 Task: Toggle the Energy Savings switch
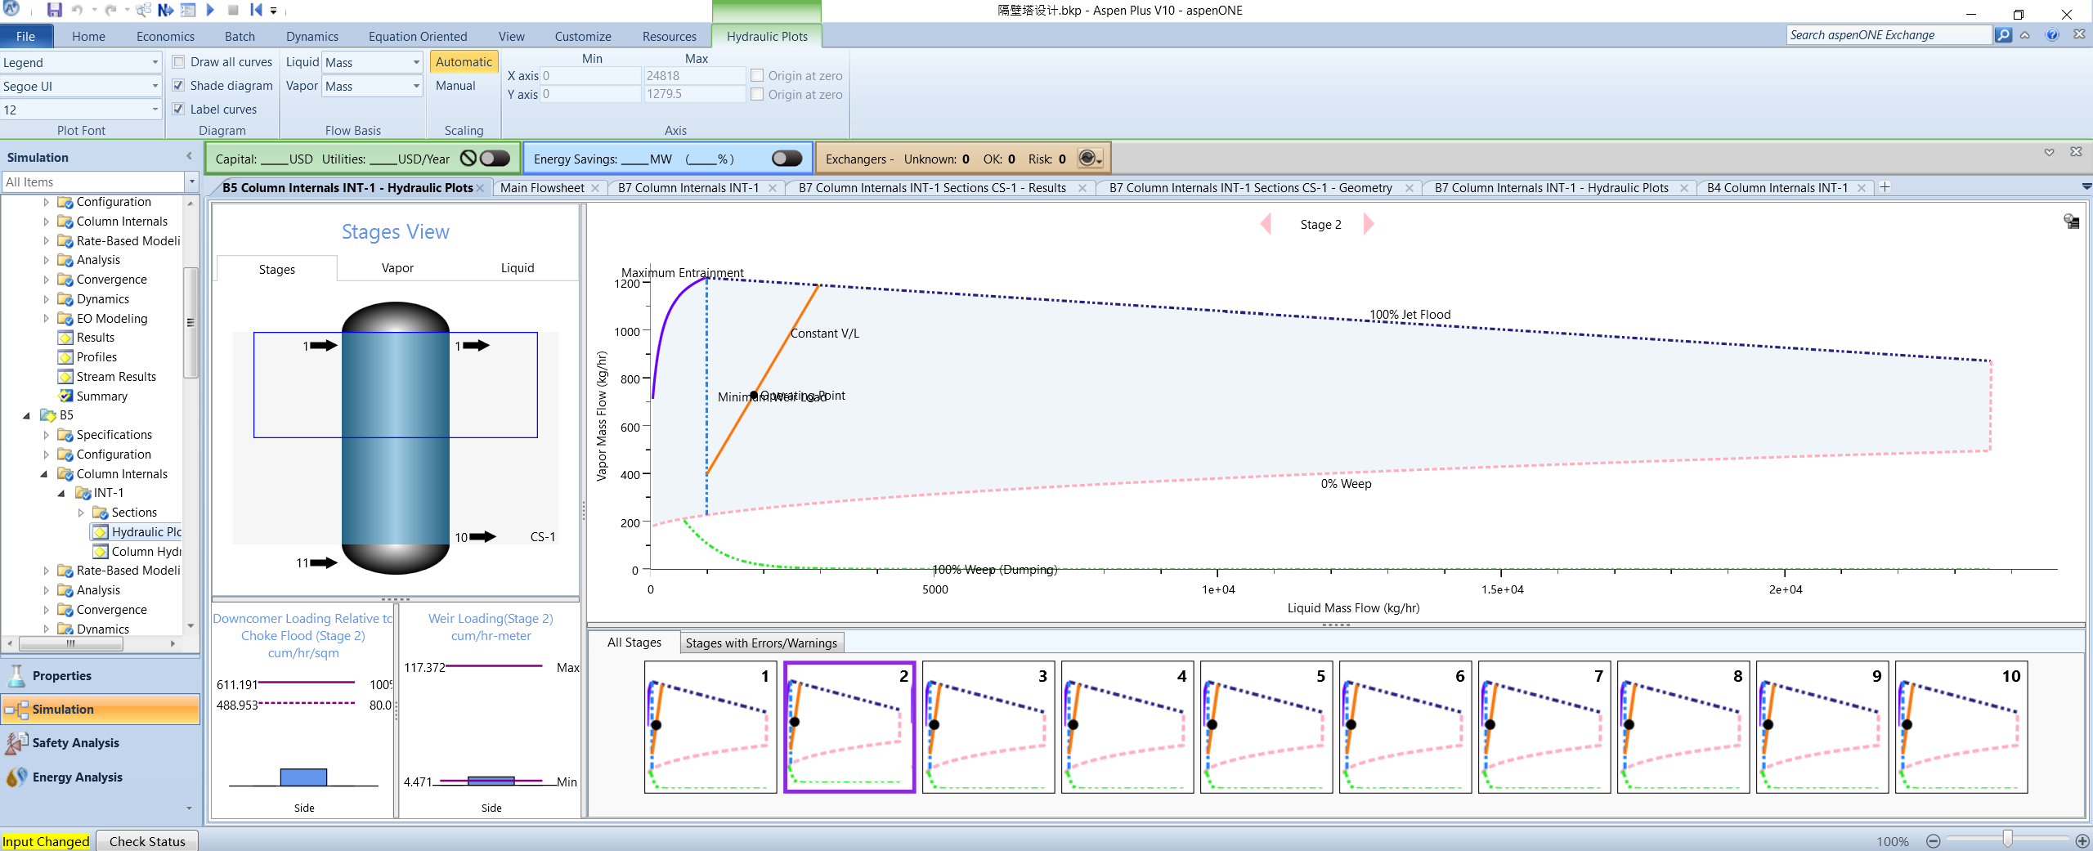click(x=787, y=159)
